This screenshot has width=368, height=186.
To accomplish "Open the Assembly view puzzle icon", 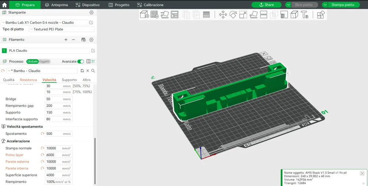I will click(x=321, y=15).
